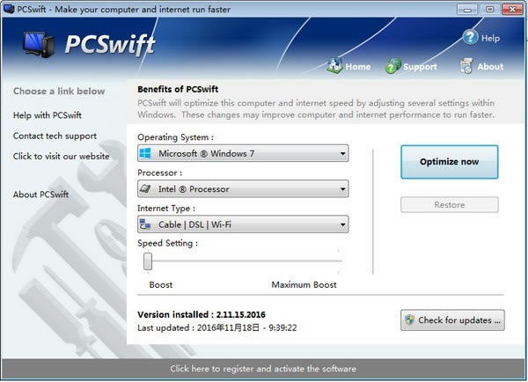Click the About clipboard icon
This screenshot has width=528, height=382.
[x=466, y=66]
